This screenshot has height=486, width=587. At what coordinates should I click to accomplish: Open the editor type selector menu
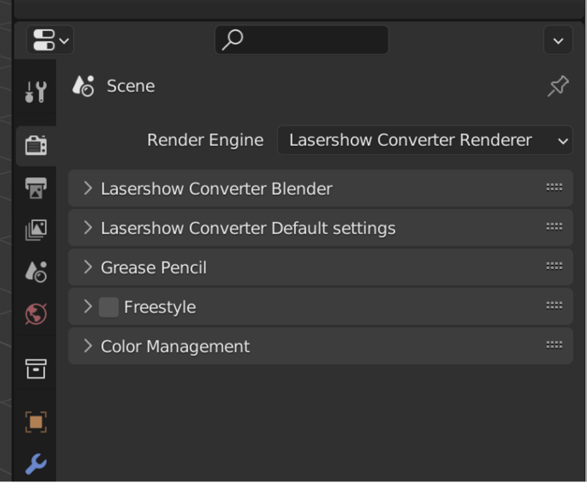50,40
